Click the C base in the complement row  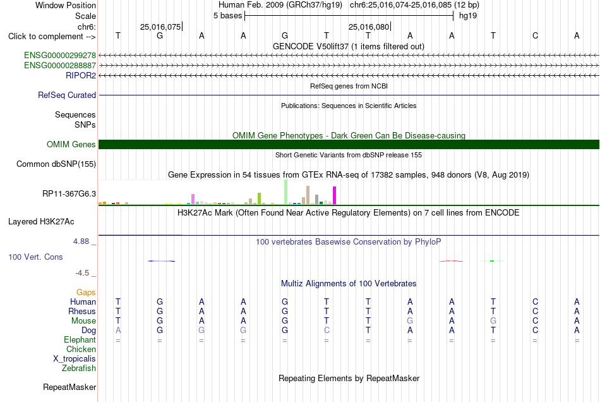pyautogui.click(x=535, y=36)
